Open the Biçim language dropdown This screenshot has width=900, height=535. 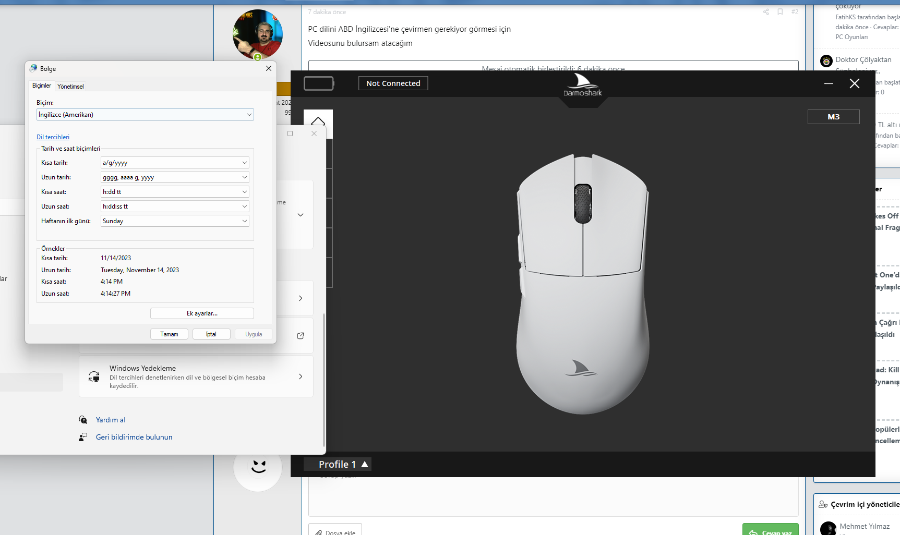(x=145, y=115)
